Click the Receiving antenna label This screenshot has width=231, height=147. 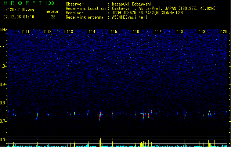pos(84,17)
